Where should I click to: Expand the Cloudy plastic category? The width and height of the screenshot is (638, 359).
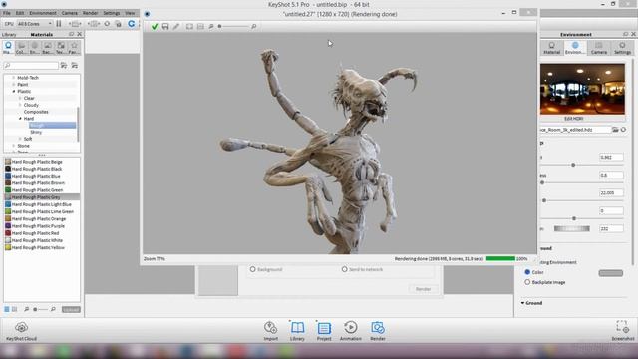(20, 105)
